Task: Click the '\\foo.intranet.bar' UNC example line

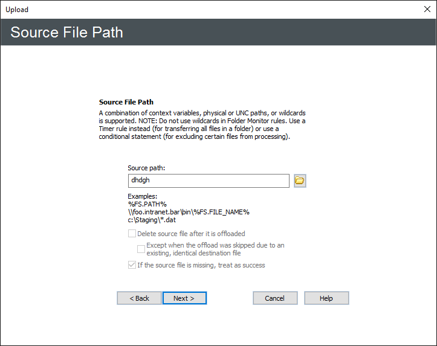Action: coord(189,212)
